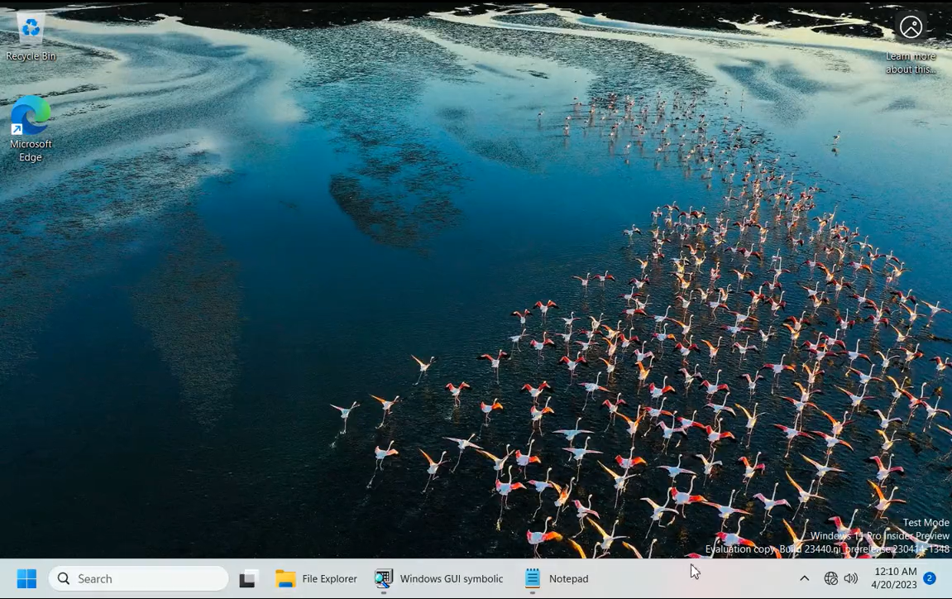Launch the Microsoft Edge desktop shortcut
Image resolution: width=952 pixels, height=599 pixels.
point(30,116)
